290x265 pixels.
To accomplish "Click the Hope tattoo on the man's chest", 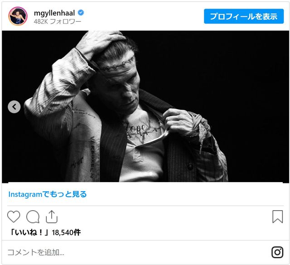I will (x=136, y=128).
